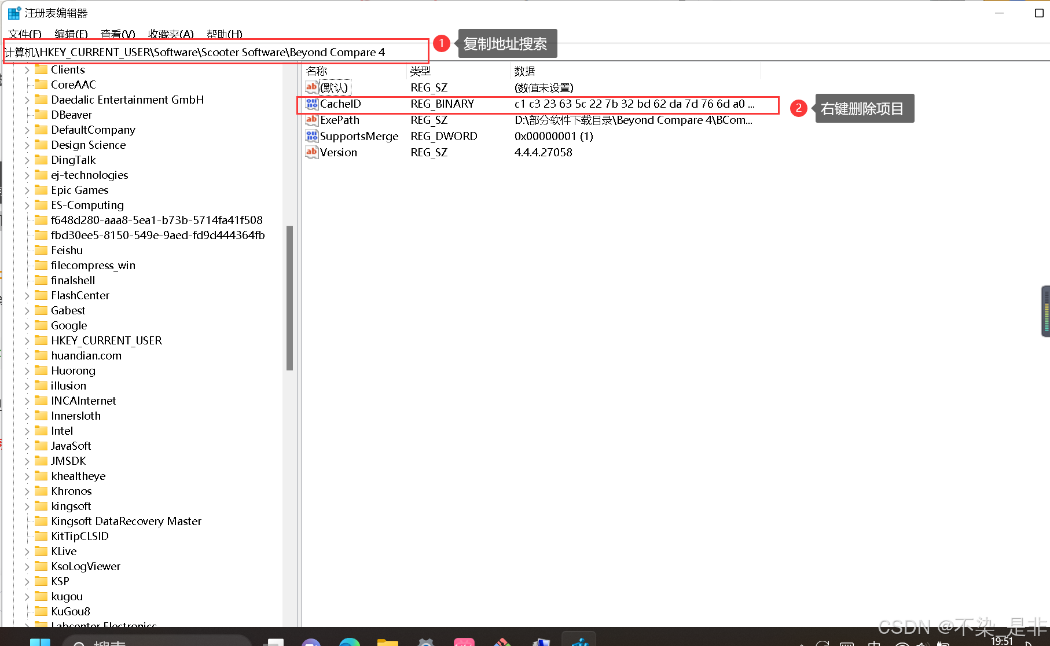Click the KSP folder icon
The width and height of the screenshot is (1050, 646).
tap(41, 581)
